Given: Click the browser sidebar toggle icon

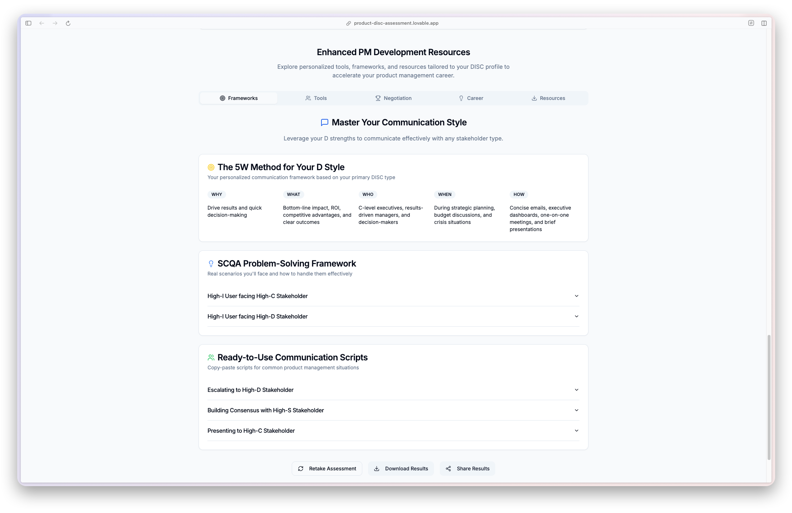Looking at the screenshot, I should [x=28, y=23].
